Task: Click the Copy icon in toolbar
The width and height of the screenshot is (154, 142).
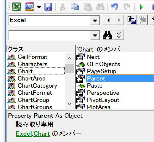Action: click(75, 7)
